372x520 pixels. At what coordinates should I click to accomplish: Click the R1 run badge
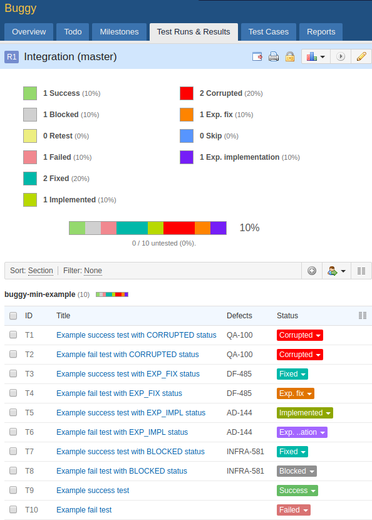coord(12,57)
